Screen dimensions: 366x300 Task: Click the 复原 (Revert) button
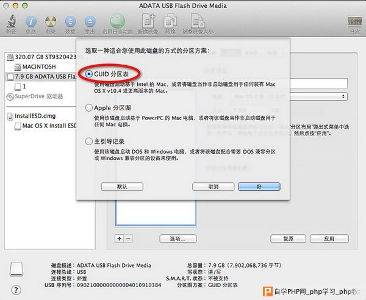(288, 238)
